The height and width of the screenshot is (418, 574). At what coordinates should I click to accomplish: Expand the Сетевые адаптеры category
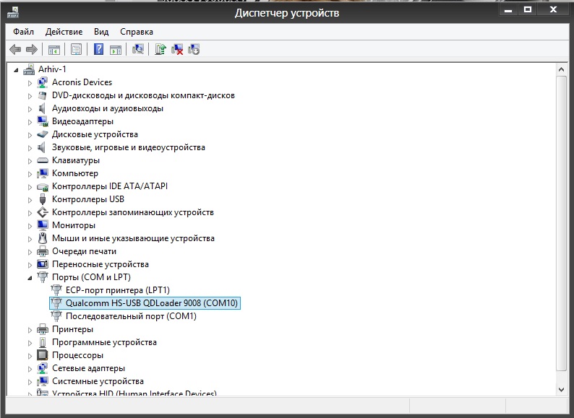pos(30,369)
